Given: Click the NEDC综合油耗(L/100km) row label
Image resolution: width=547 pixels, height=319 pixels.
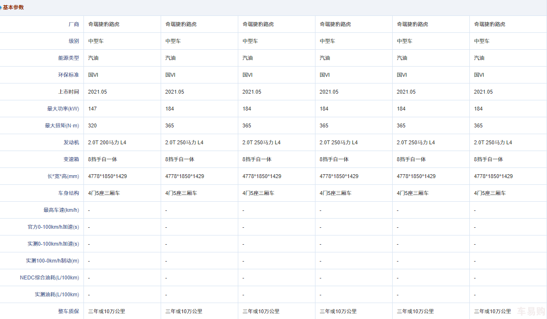Looking at the screenshot, I should tap(50, 277).
